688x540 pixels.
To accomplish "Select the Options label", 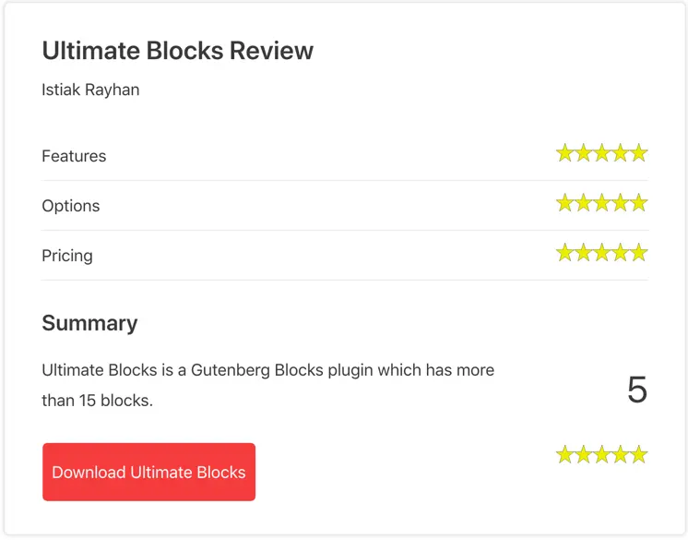I will (71, 206).
